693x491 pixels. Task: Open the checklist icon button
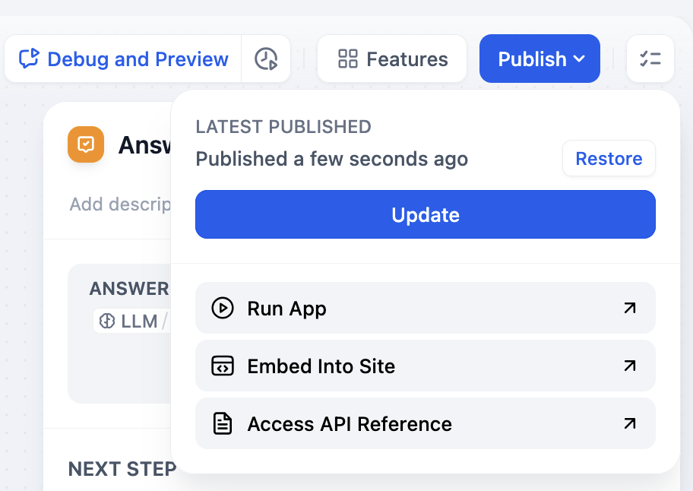[650, 59]
